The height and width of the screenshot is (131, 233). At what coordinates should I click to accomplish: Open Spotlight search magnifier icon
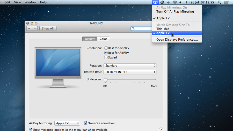pos(219,2)
